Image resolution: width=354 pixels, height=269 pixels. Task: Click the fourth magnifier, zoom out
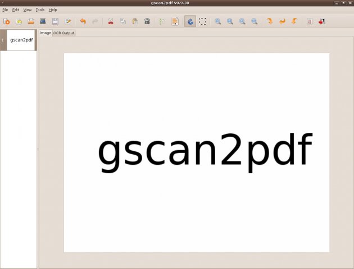(x=255, y=21)
